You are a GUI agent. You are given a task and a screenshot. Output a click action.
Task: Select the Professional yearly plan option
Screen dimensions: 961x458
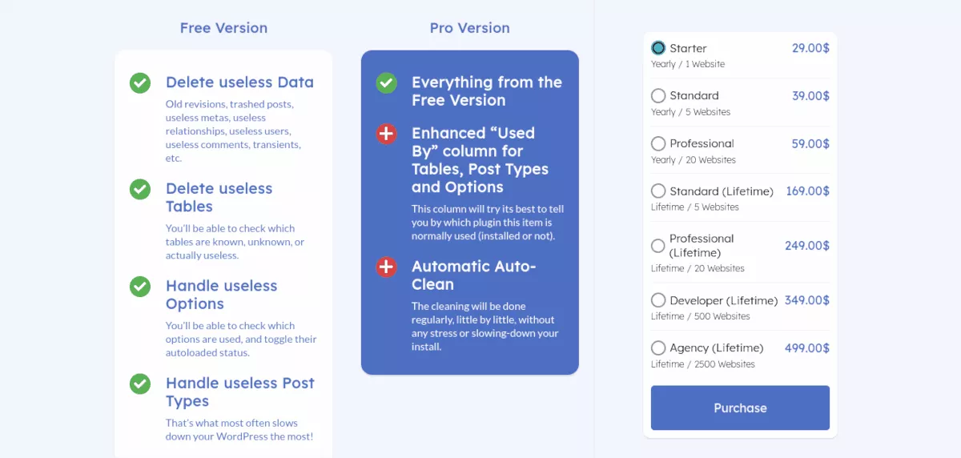[658, 144]
